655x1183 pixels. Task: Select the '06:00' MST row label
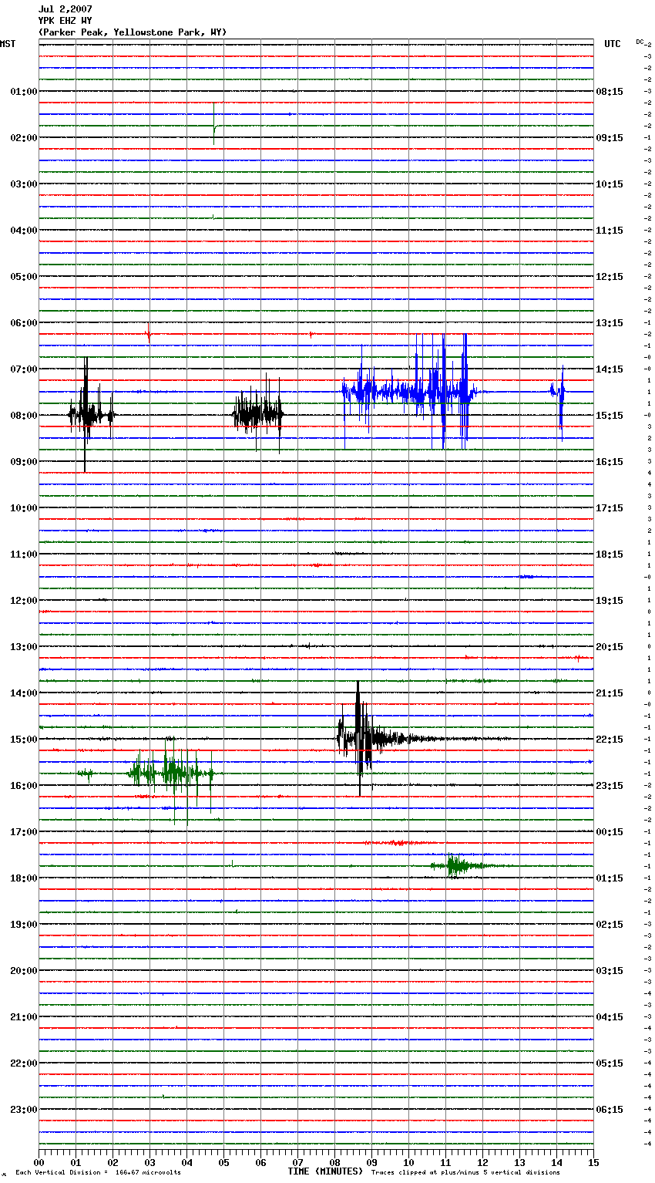coord(24,323)
